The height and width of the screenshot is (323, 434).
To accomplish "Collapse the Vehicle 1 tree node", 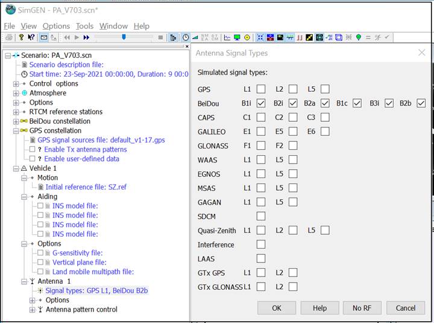I will [16, 168].
